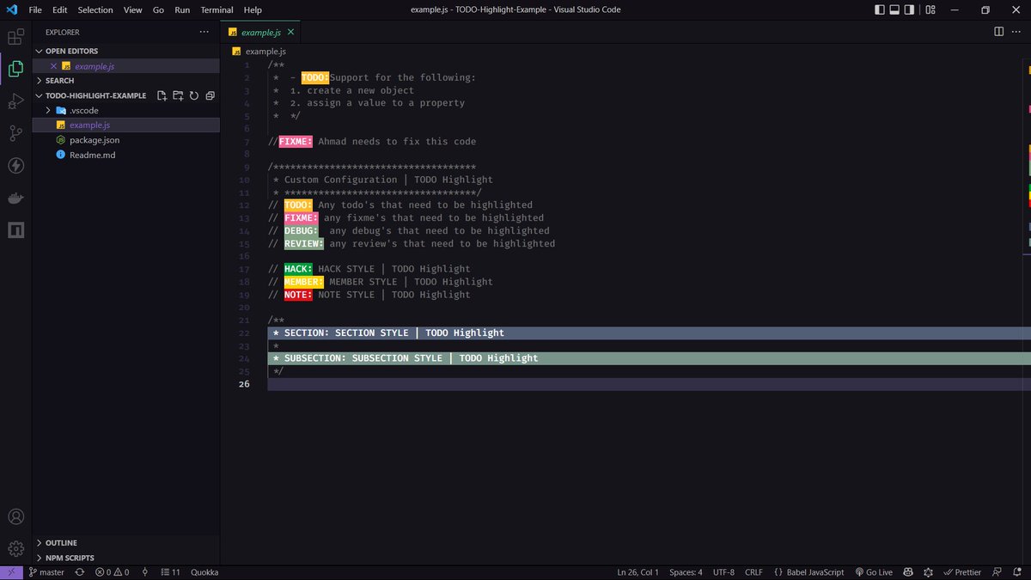The height and width of the screenshot is (580, 1031).
Task: Open the TODO list count 11
Action: (170, 572)
